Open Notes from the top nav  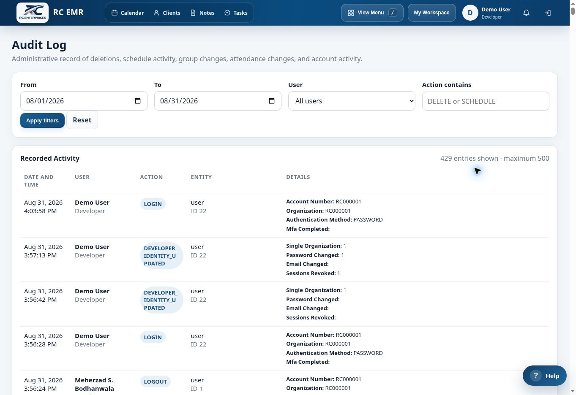coord(202,13)
